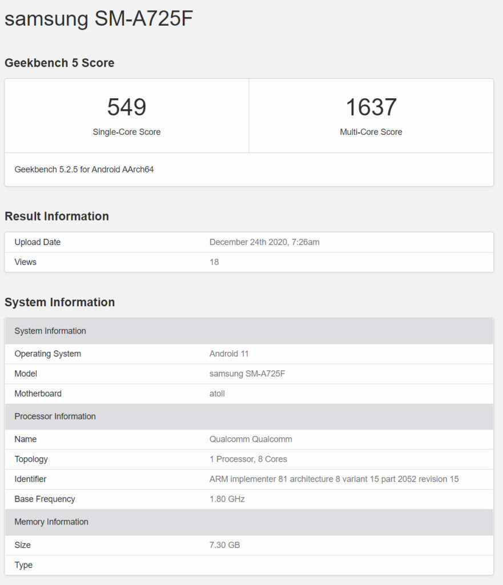
Task: Click the Processor Information section header
Action: coord(55,416)
